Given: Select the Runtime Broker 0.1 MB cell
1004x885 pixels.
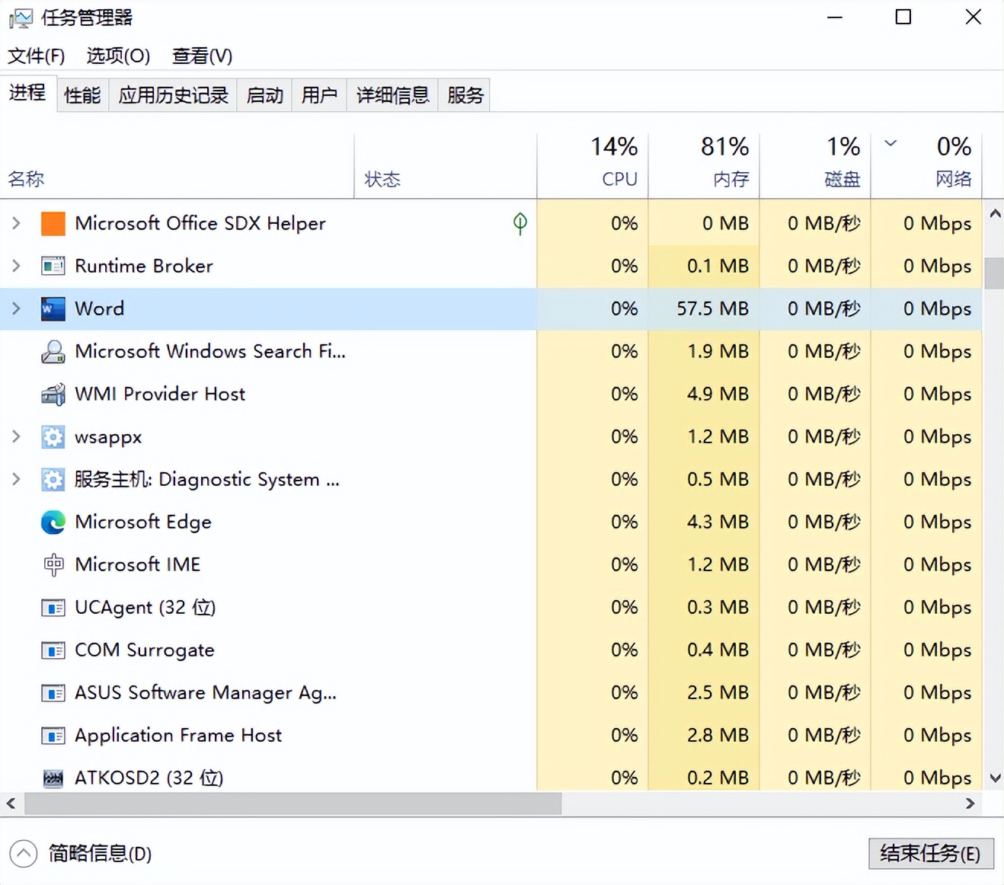Looking at the screenshot, I should pos(704,266).
